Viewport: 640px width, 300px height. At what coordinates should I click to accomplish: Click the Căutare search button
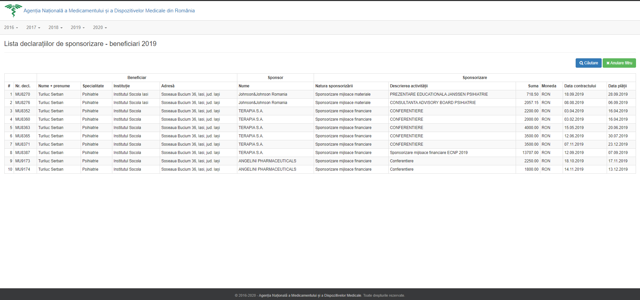click(588, 63)
